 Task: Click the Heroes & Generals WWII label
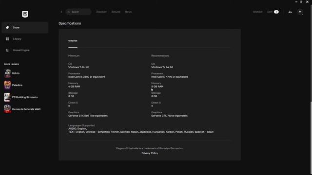(x=26, y=109)
